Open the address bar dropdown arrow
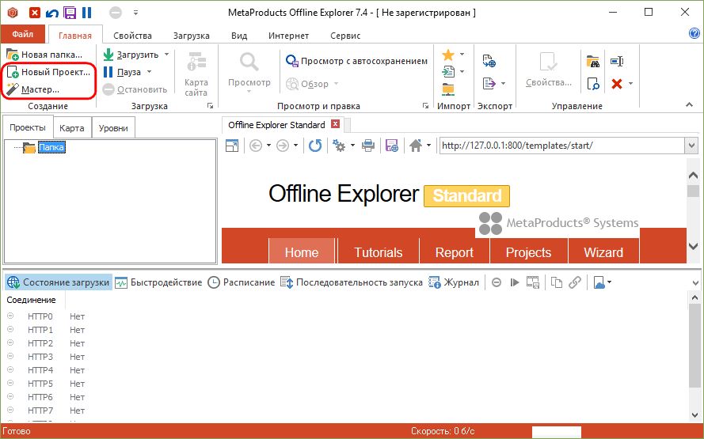The height and width of the screenshot is (439, 704). point(692,146)
